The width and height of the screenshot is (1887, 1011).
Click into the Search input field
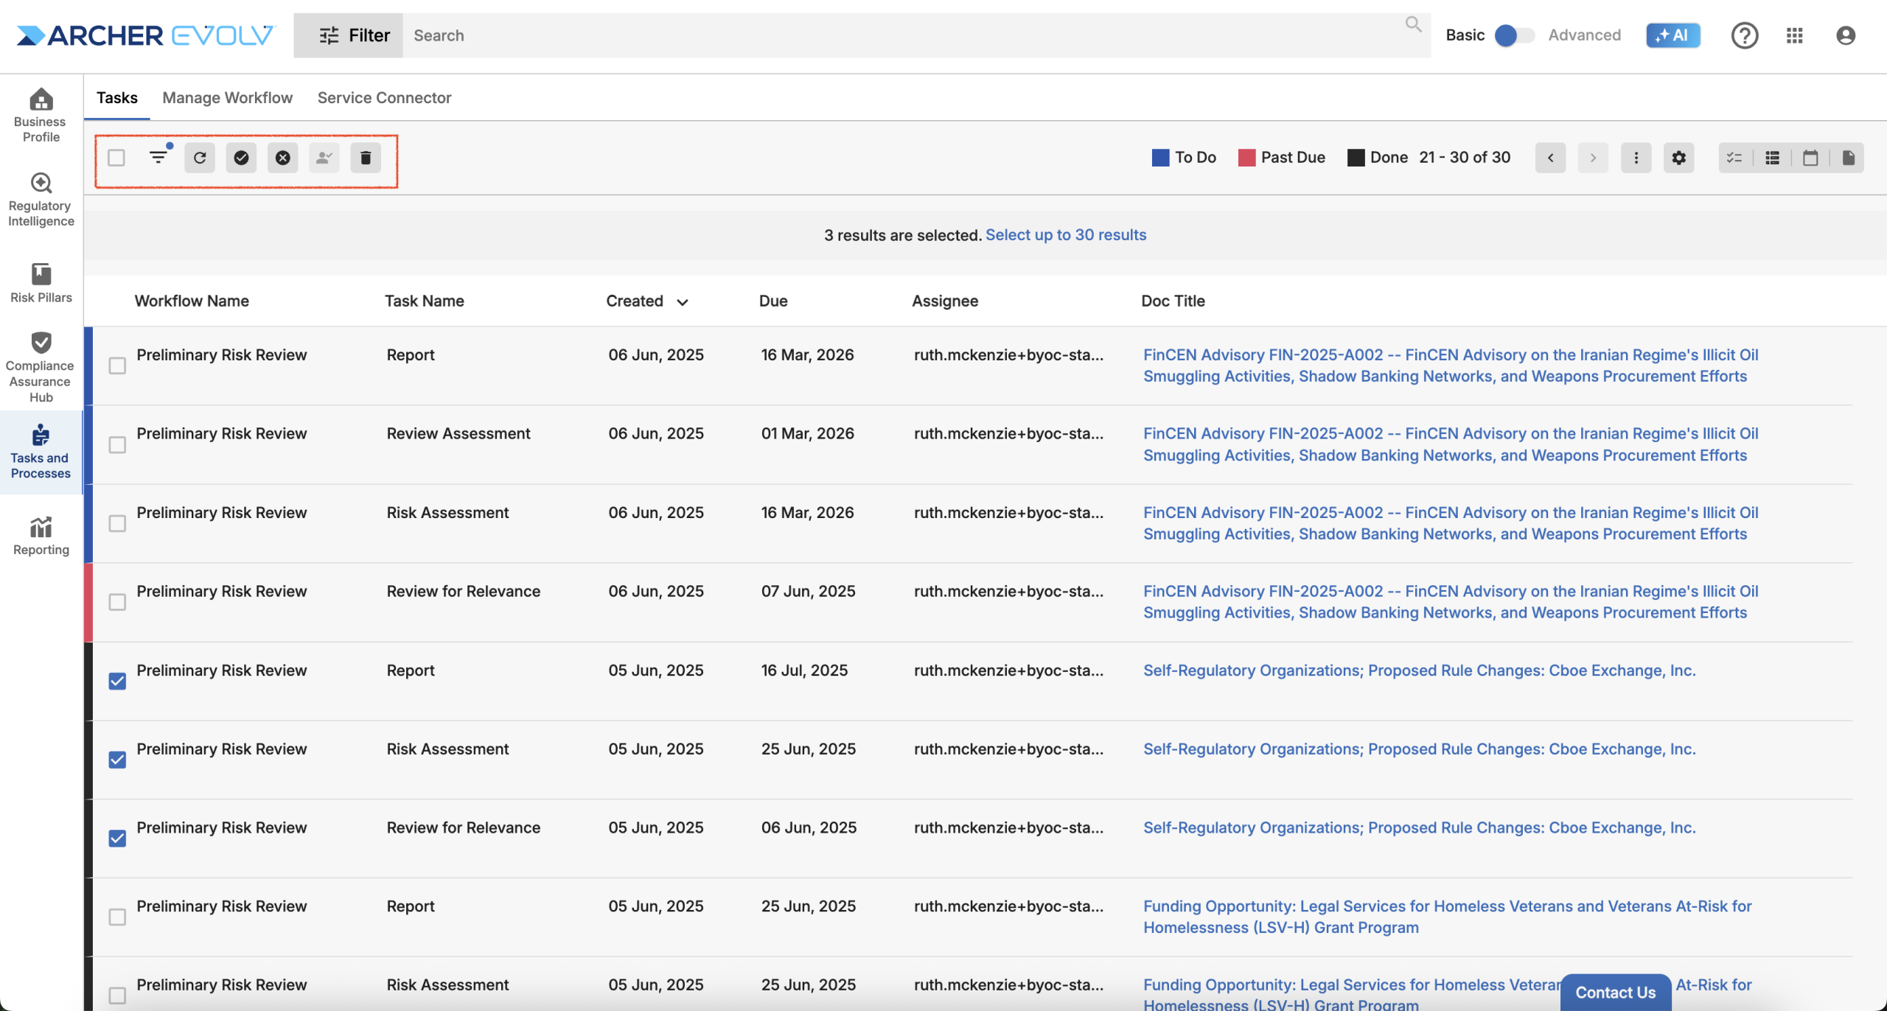[x=885, y=35]
